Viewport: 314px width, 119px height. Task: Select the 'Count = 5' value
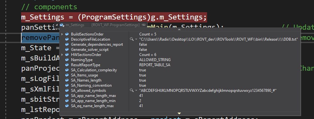click(x=148, y=34)
